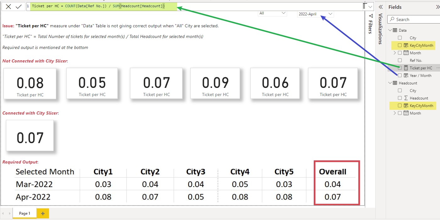440x220 pixels.
Task: Expand Month hierarchy under Headcount table
Action: [x=395, y=113]
